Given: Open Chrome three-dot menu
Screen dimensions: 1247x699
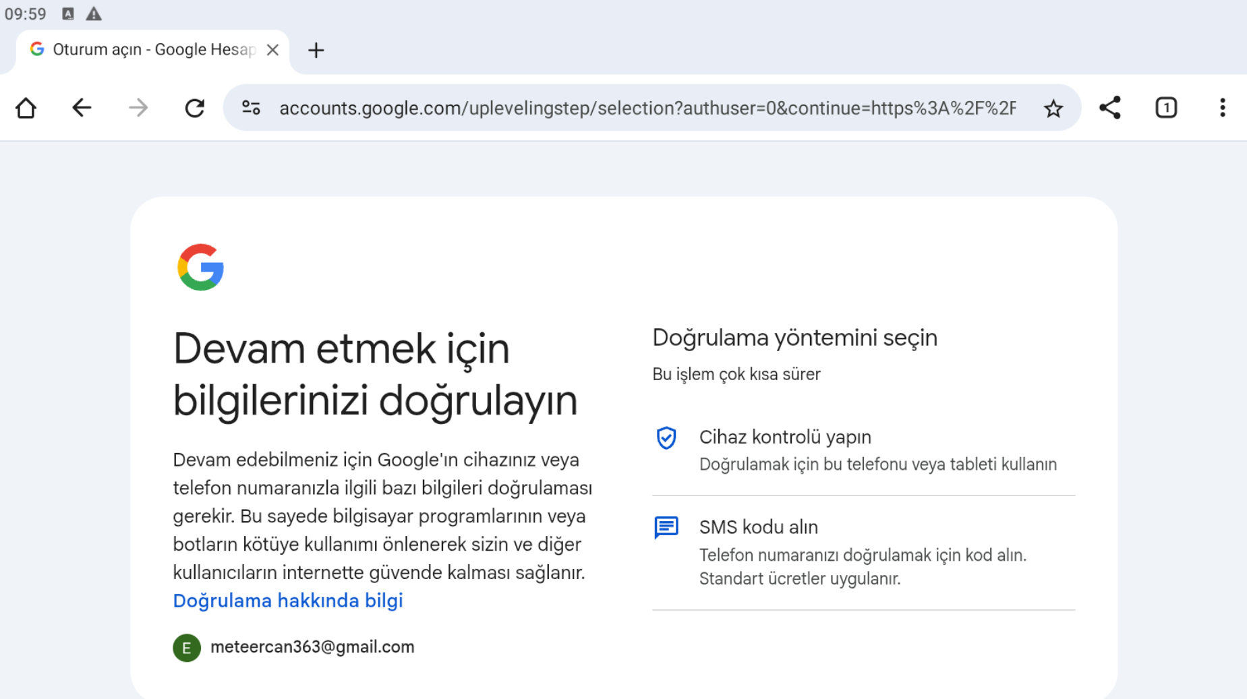Looking at the screenshot, I should [1222, 108].
